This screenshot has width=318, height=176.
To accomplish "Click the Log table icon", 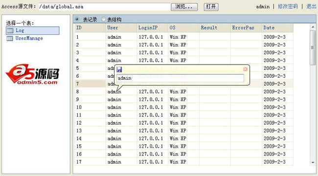I will (x=10, y=31).
